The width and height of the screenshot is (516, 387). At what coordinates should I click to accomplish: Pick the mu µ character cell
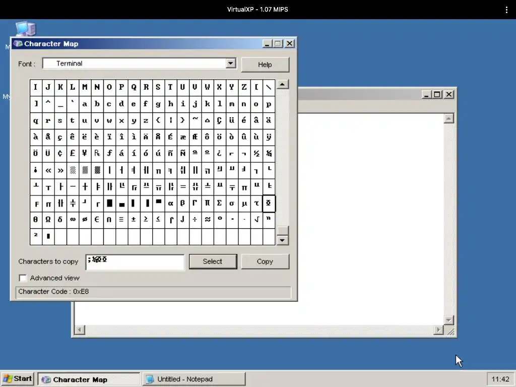click(244, 203)
